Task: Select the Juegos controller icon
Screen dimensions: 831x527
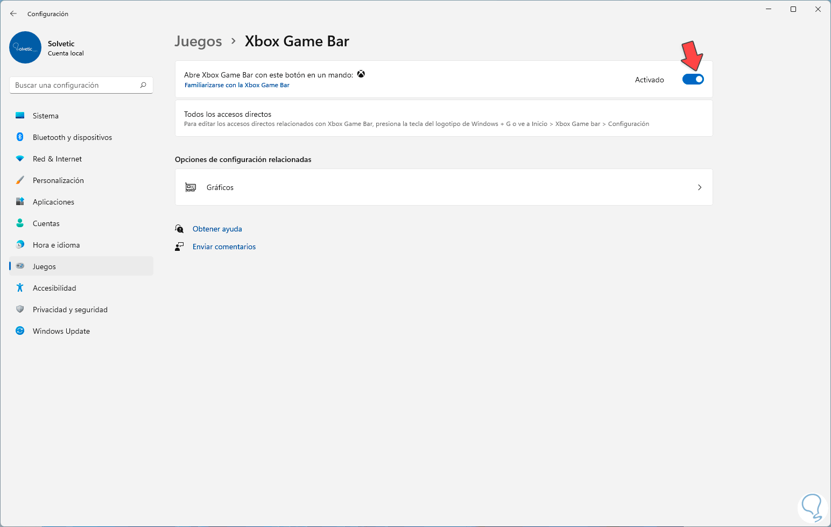Action: tap(20, 266)
